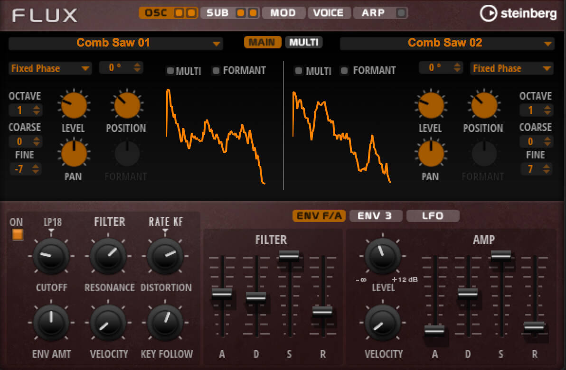Open the VOICE page
This screenshot has height=370, width=566.
(329, 13)
